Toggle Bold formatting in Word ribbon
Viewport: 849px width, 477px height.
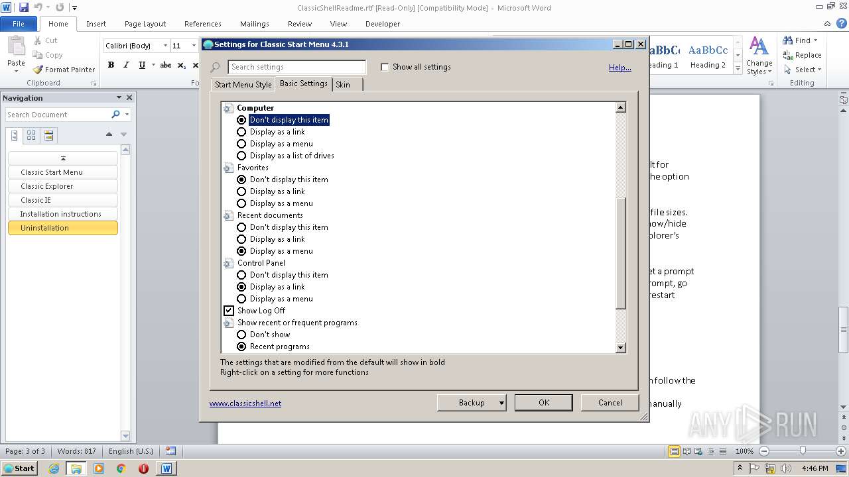[111, 65]
